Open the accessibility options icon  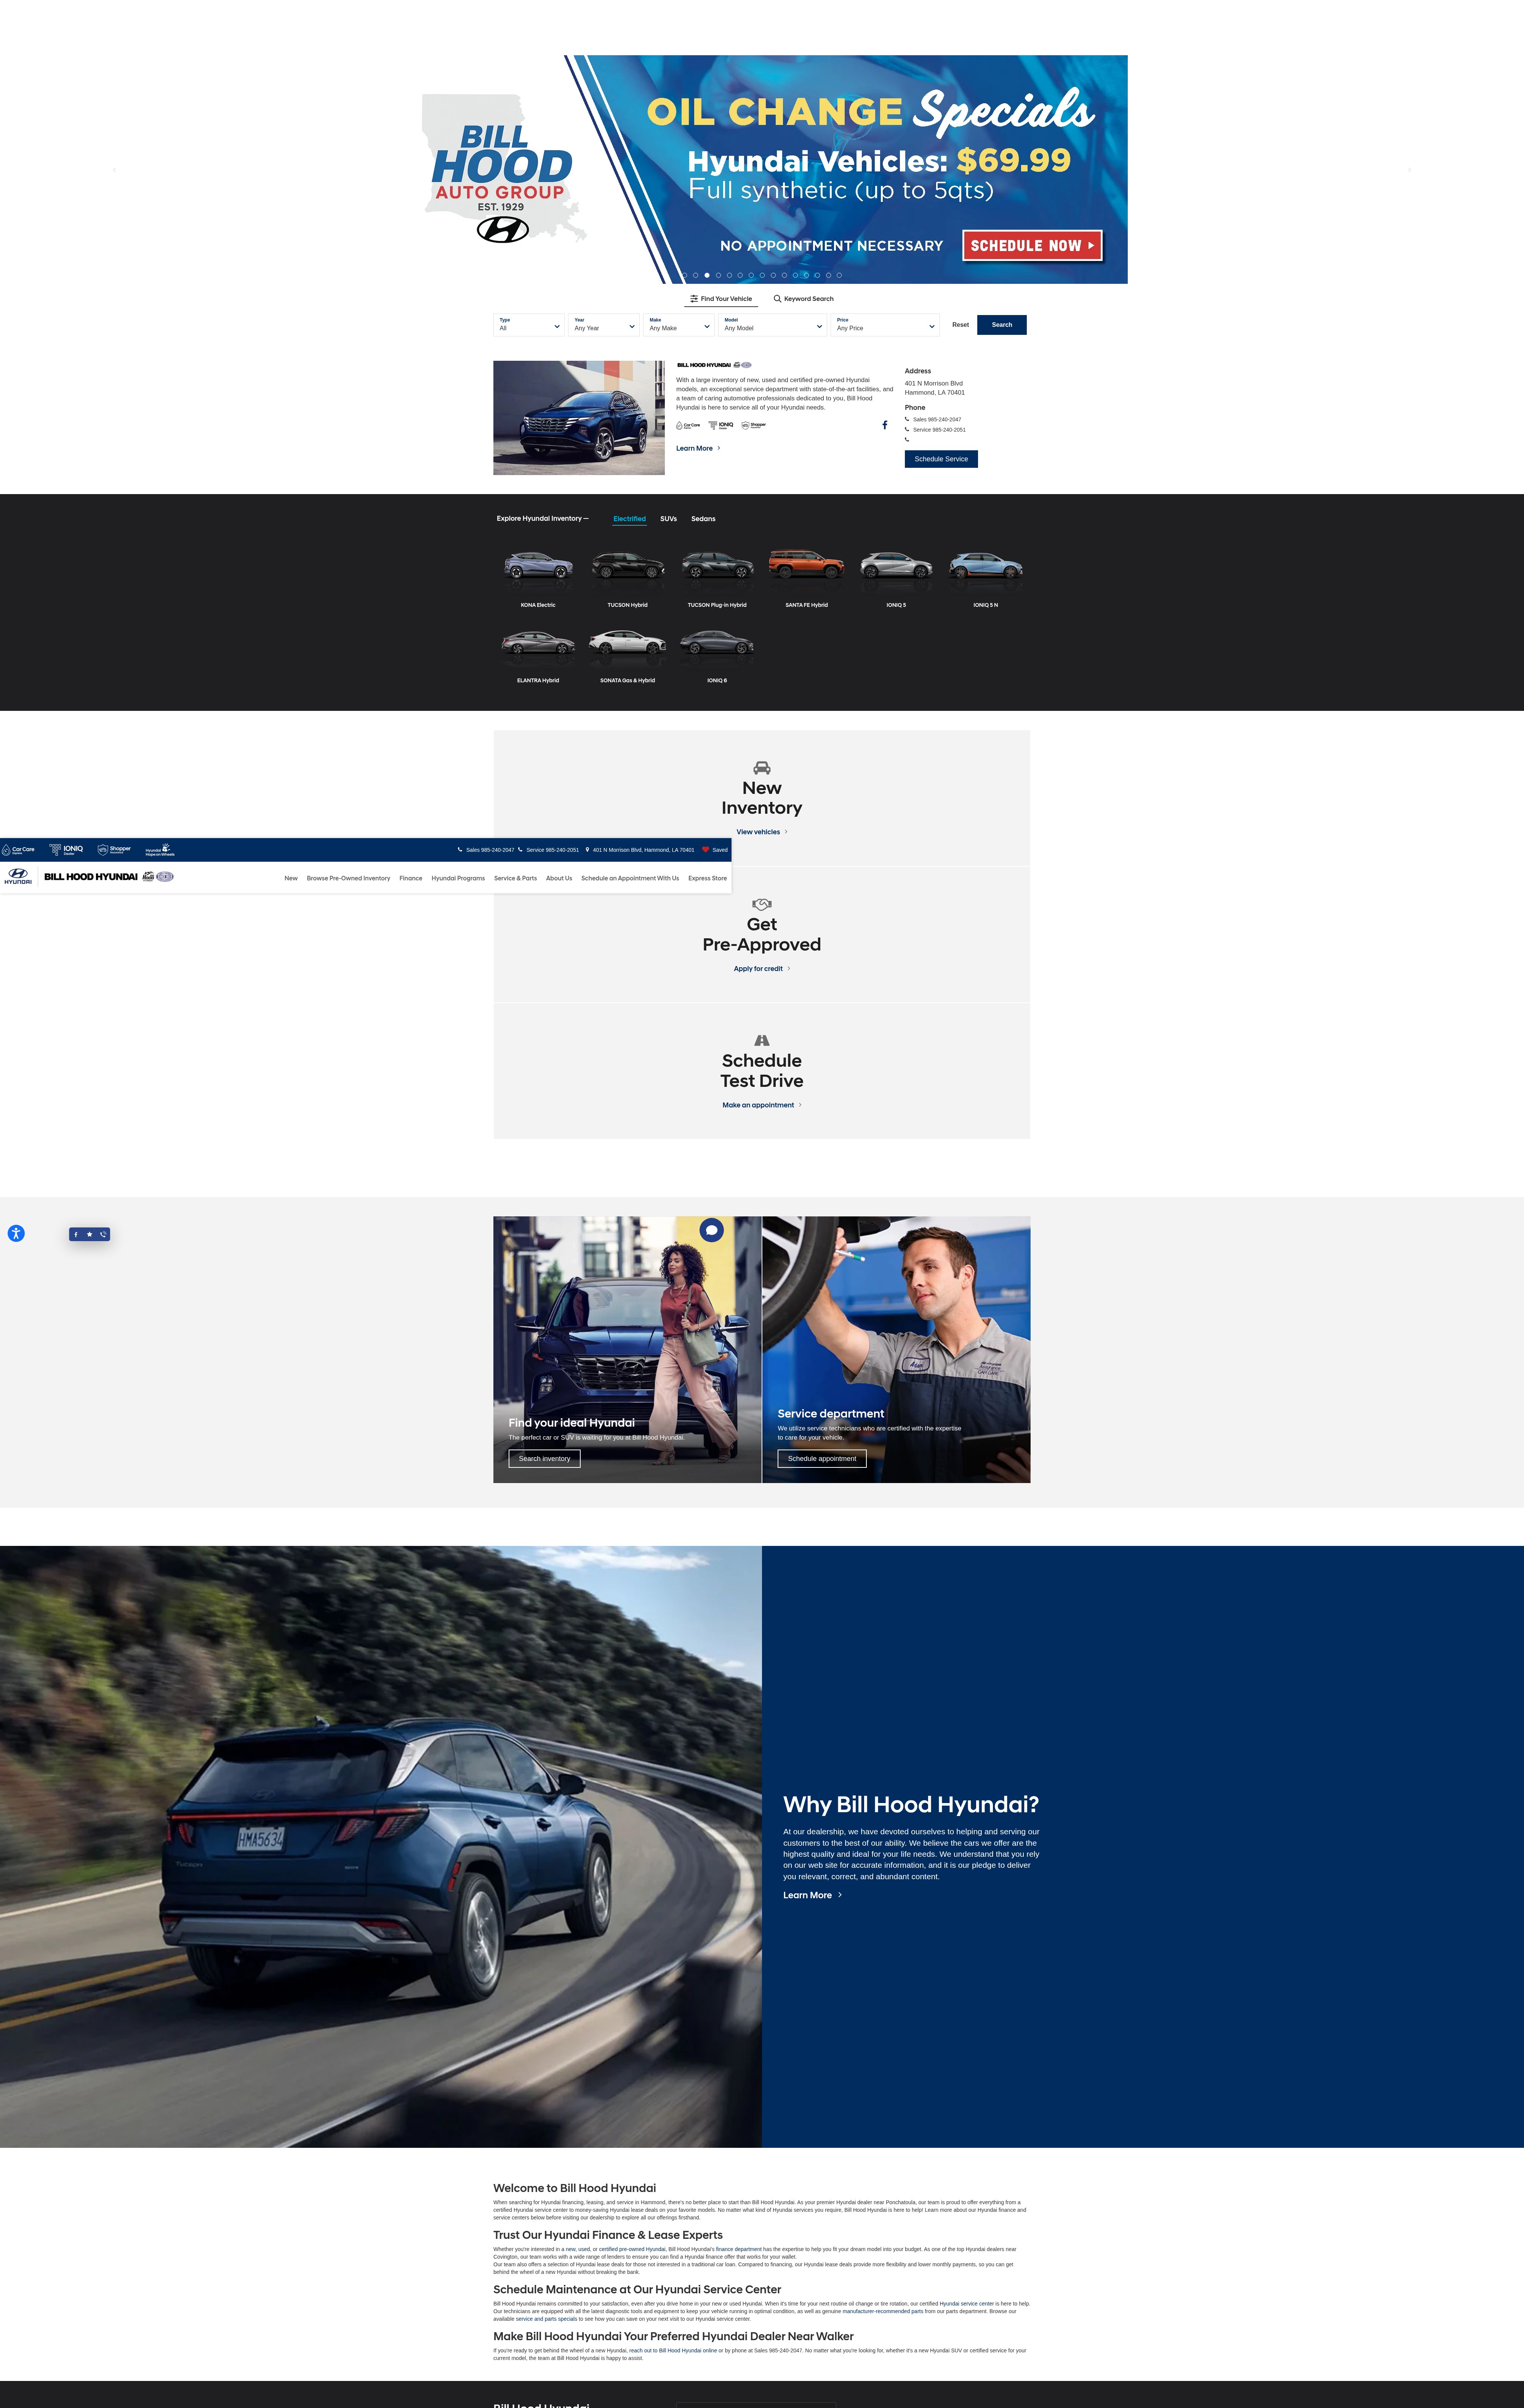pyautogui.click(x=16, y=1233)
